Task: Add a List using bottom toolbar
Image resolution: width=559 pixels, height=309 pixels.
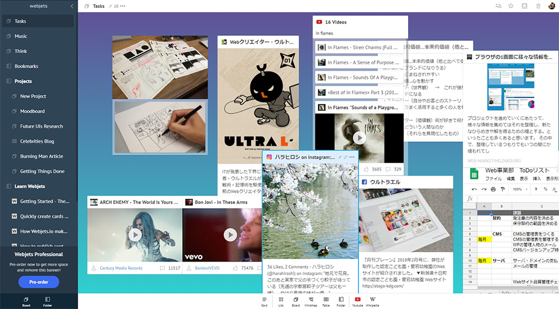Action: point(281,302)
